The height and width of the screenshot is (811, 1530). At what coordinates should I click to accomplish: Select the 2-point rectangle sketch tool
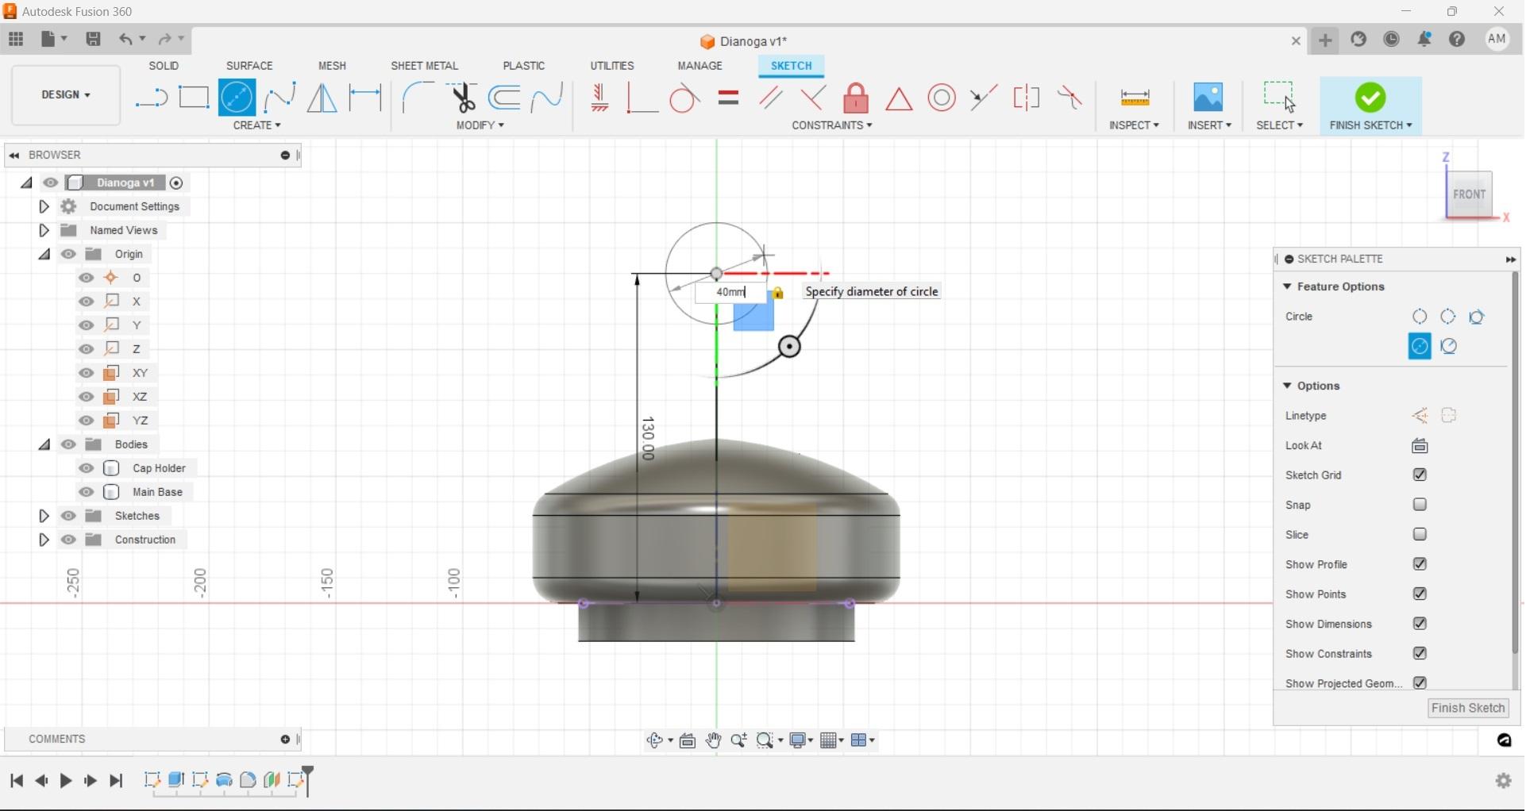click(x=194, y=98)
